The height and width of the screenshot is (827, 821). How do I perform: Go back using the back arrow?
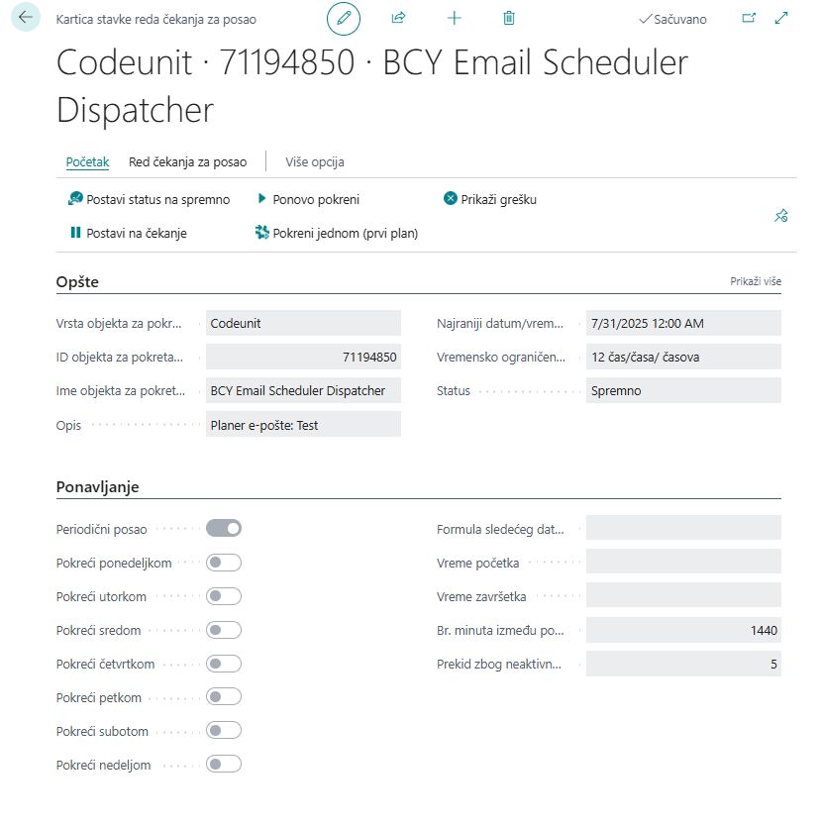[x=24, y=18]
